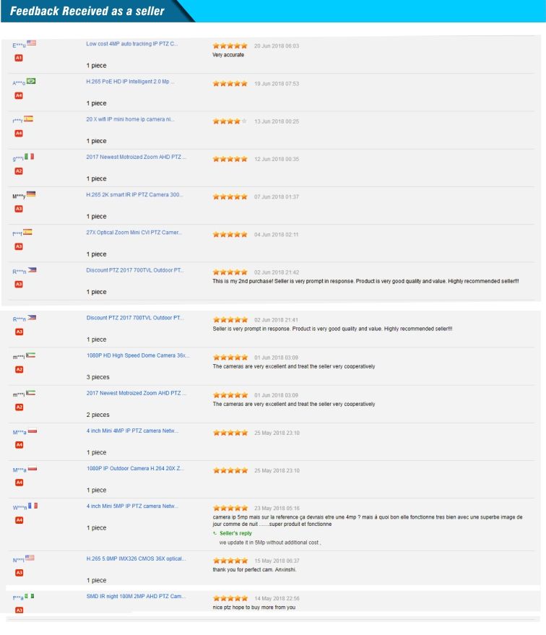This screenshot has width=546, height=635.
Task: Click the Brazil flag next to A***o
Action: pyautogui.click(x=32, y=82)
